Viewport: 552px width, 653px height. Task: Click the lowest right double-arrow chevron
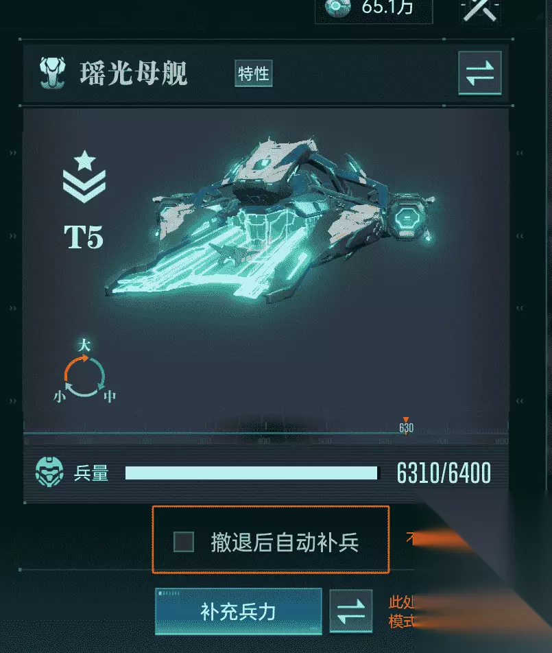(x=520, y=401)
